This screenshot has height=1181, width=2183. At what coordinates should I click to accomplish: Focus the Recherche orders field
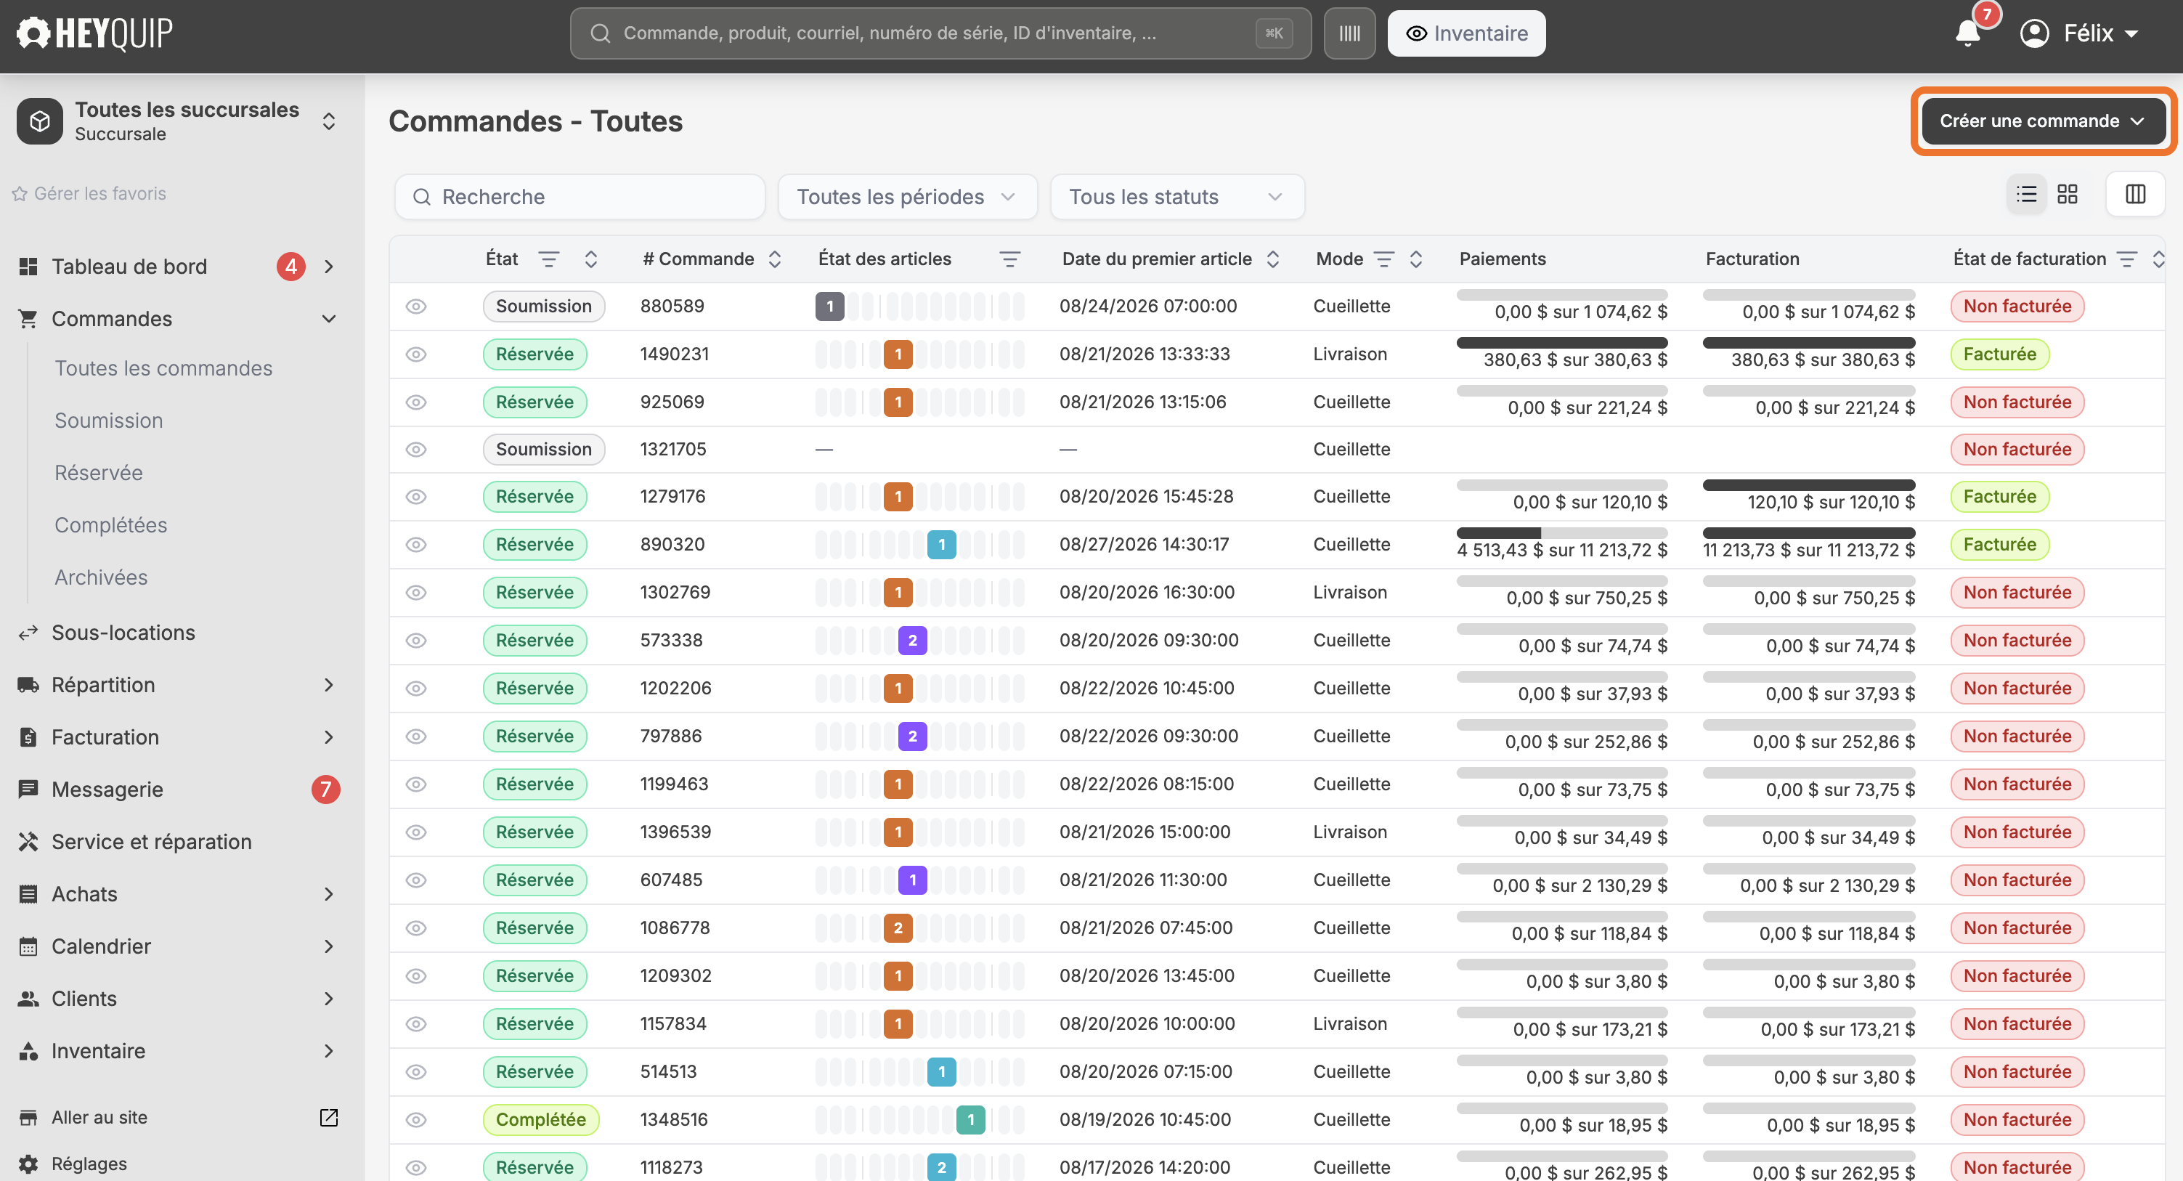click(x=580, y=197)
